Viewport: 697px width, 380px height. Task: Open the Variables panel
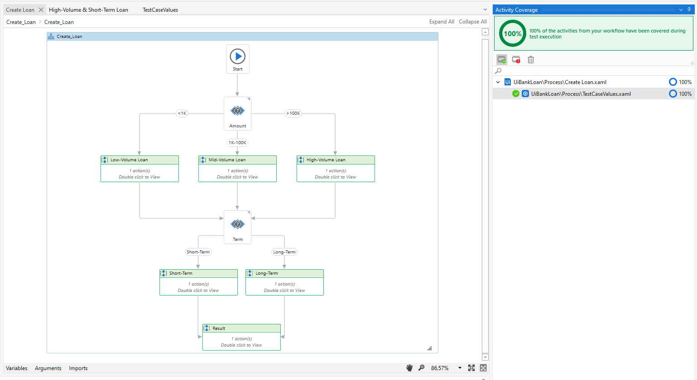click(x=17, y=368)
